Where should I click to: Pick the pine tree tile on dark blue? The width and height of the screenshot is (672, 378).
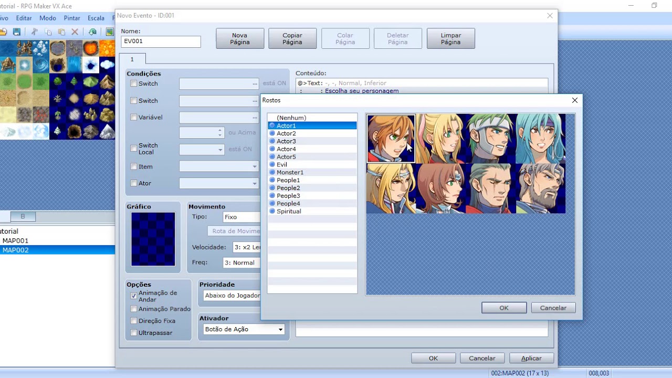[74, 82]
